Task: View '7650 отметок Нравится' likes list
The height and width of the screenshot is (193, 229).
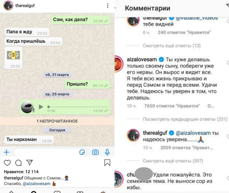Action: click(x=172, y=106)
